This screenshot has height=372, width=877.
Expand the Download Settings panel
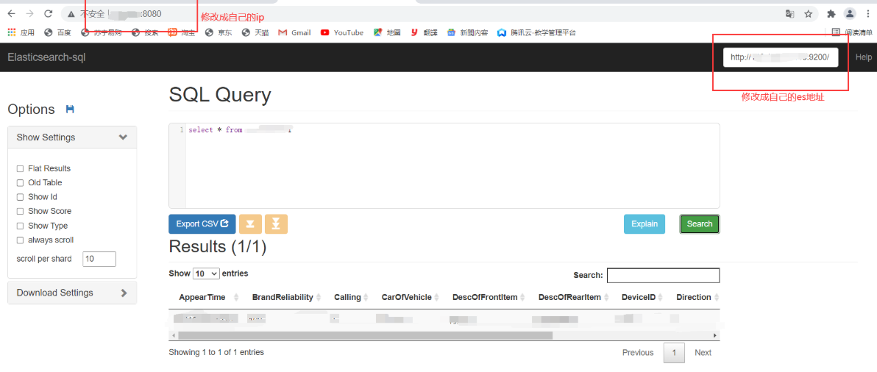coord(72,293)
